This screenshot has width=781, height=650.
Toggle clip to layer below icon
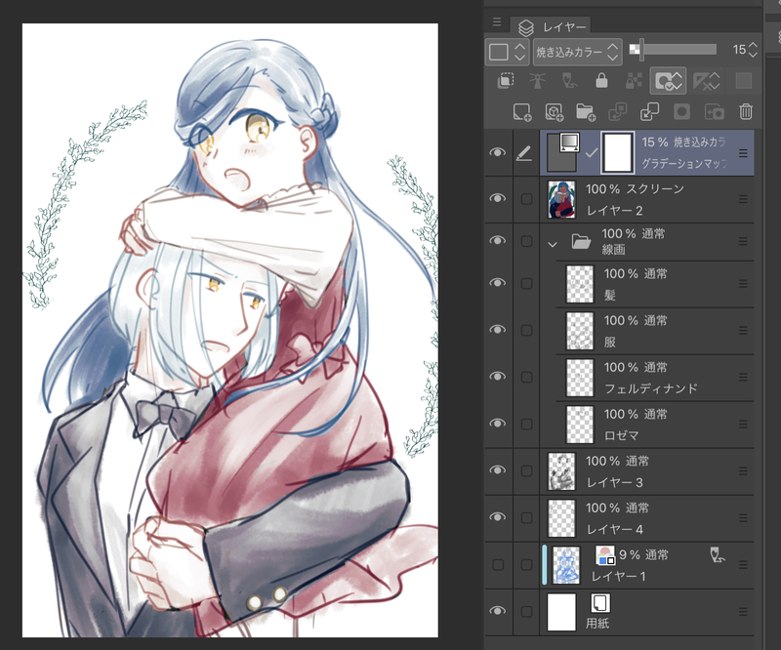coord(506,81)
